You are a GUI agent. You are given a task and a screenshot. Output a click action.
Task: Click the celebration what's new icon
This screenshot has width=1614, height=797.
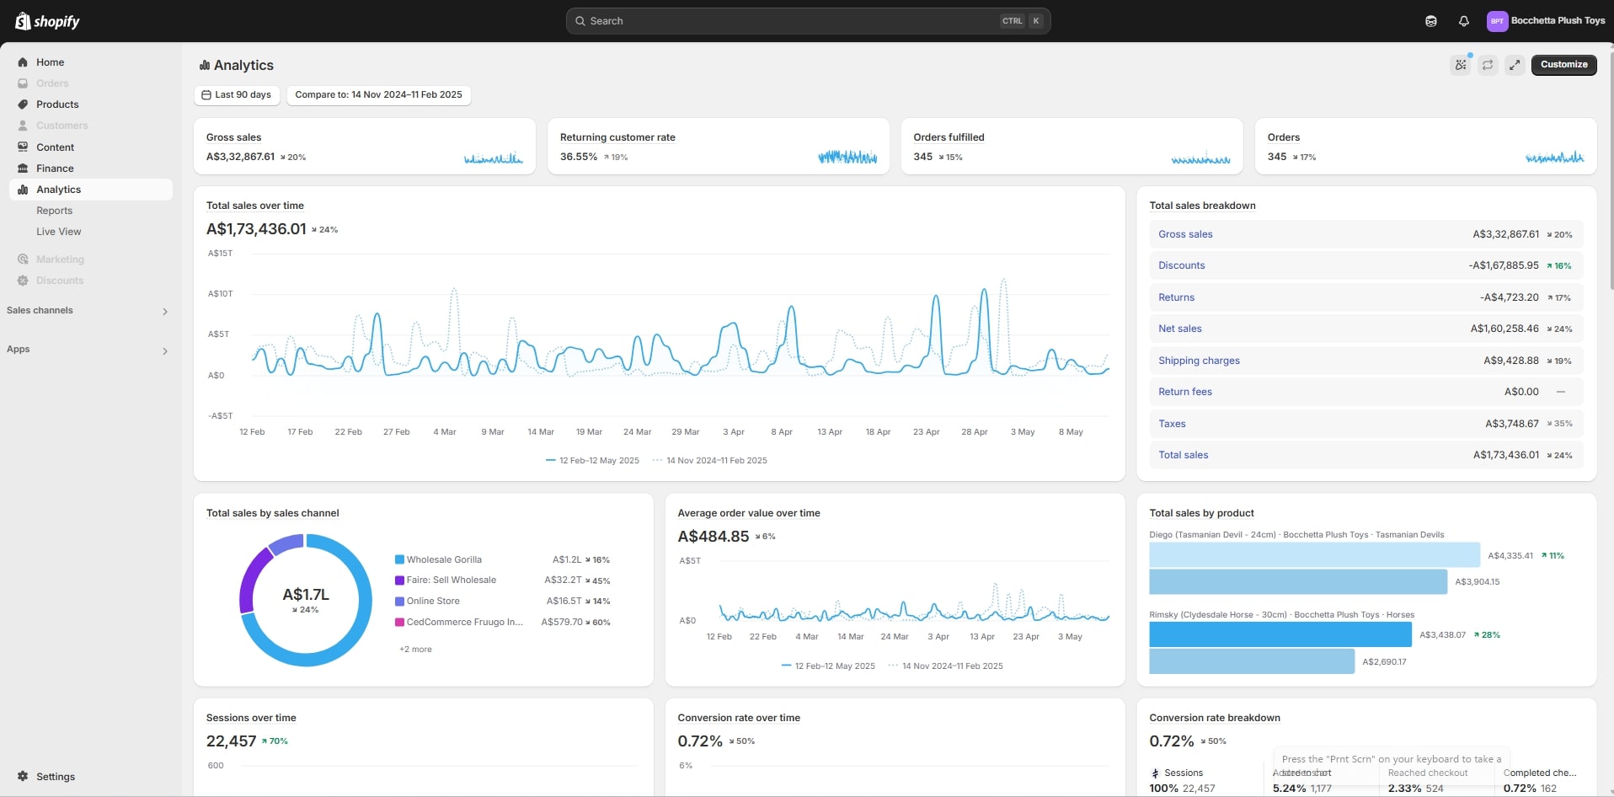1461,65
